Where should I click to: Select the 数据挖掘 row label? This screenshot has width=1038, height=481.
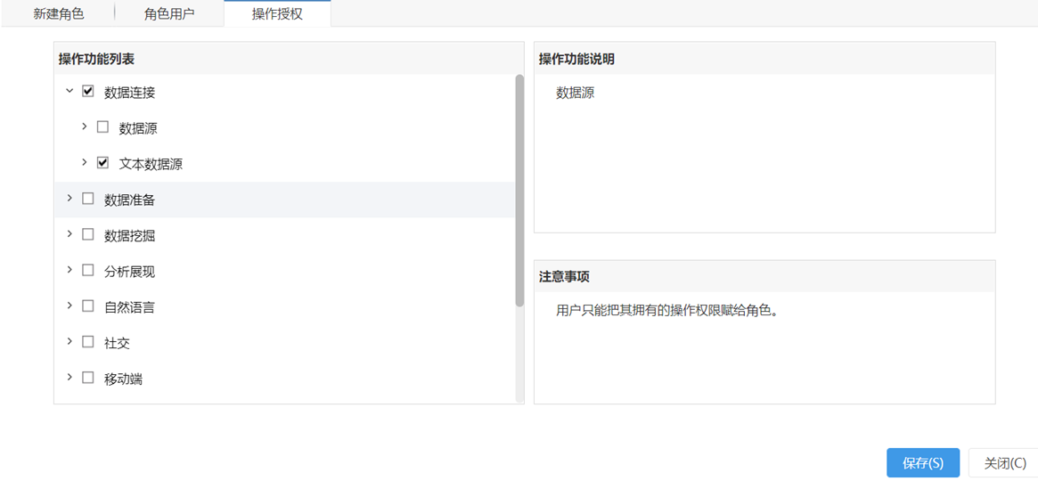[130, 235]
